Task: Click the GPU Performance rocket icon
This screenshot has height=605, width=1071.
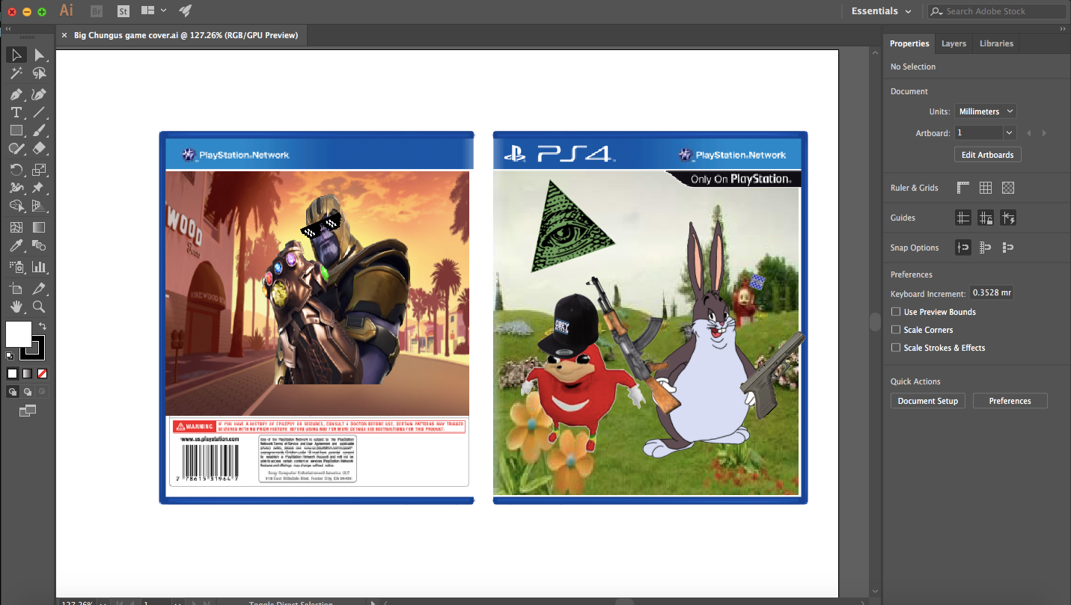Action: [185, 10]
